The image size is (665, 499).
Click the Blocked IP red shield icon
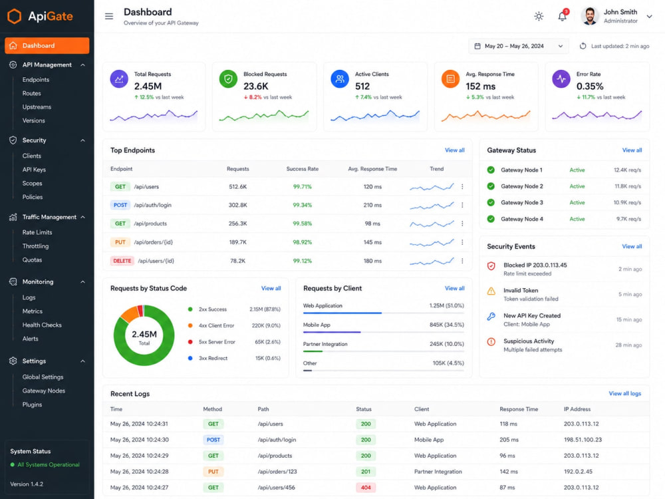[491, 266]
